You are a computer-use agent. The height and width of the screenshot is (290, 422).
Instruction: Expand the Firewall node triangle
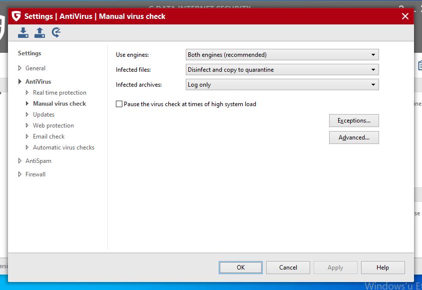19,174
